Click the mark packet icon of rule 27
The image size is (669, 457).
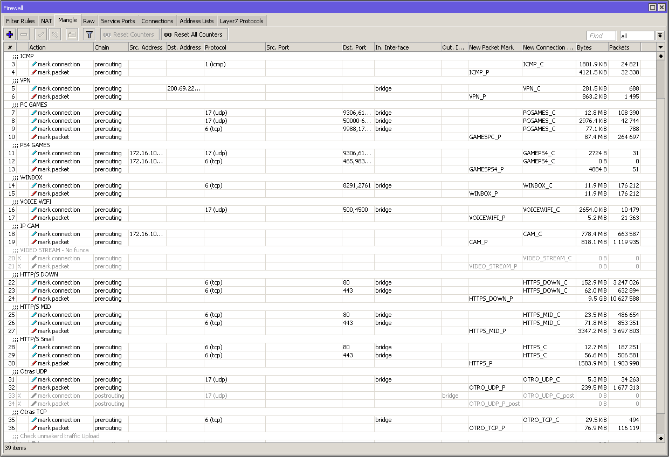(33, 331)
